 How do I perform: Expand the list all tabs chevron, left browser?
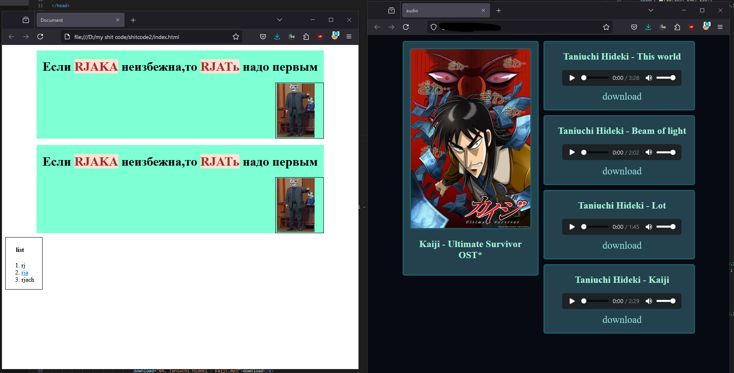(280, 20)
